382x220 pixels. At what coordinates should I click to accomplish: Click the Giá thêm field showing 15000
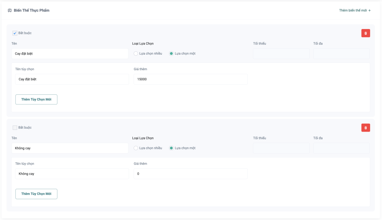coord(190,79)
